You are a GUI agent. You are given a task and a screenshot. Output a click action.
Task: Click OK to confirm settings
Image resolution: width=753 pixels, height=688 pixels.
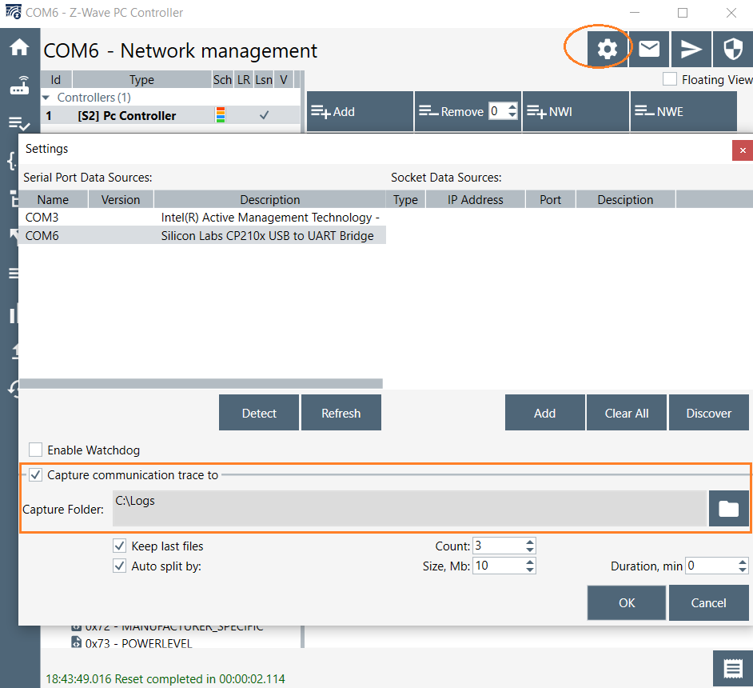coord(626,602)
